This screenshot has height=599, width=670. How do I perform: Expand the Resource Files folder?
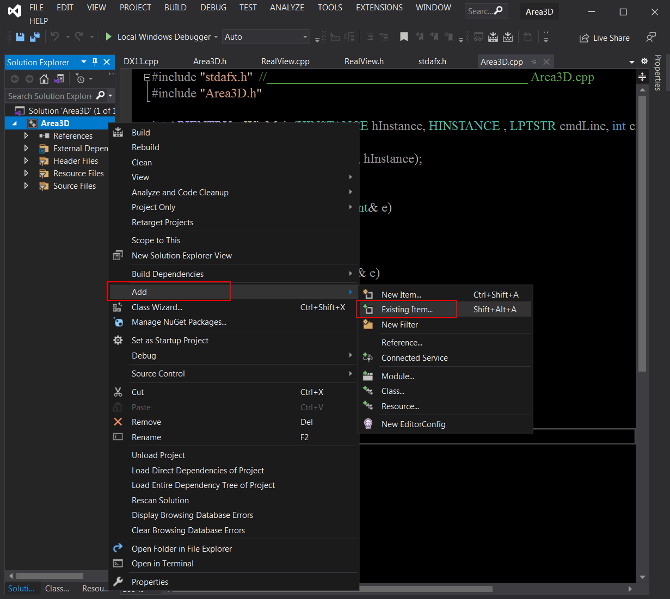click(x=26, y=173)
